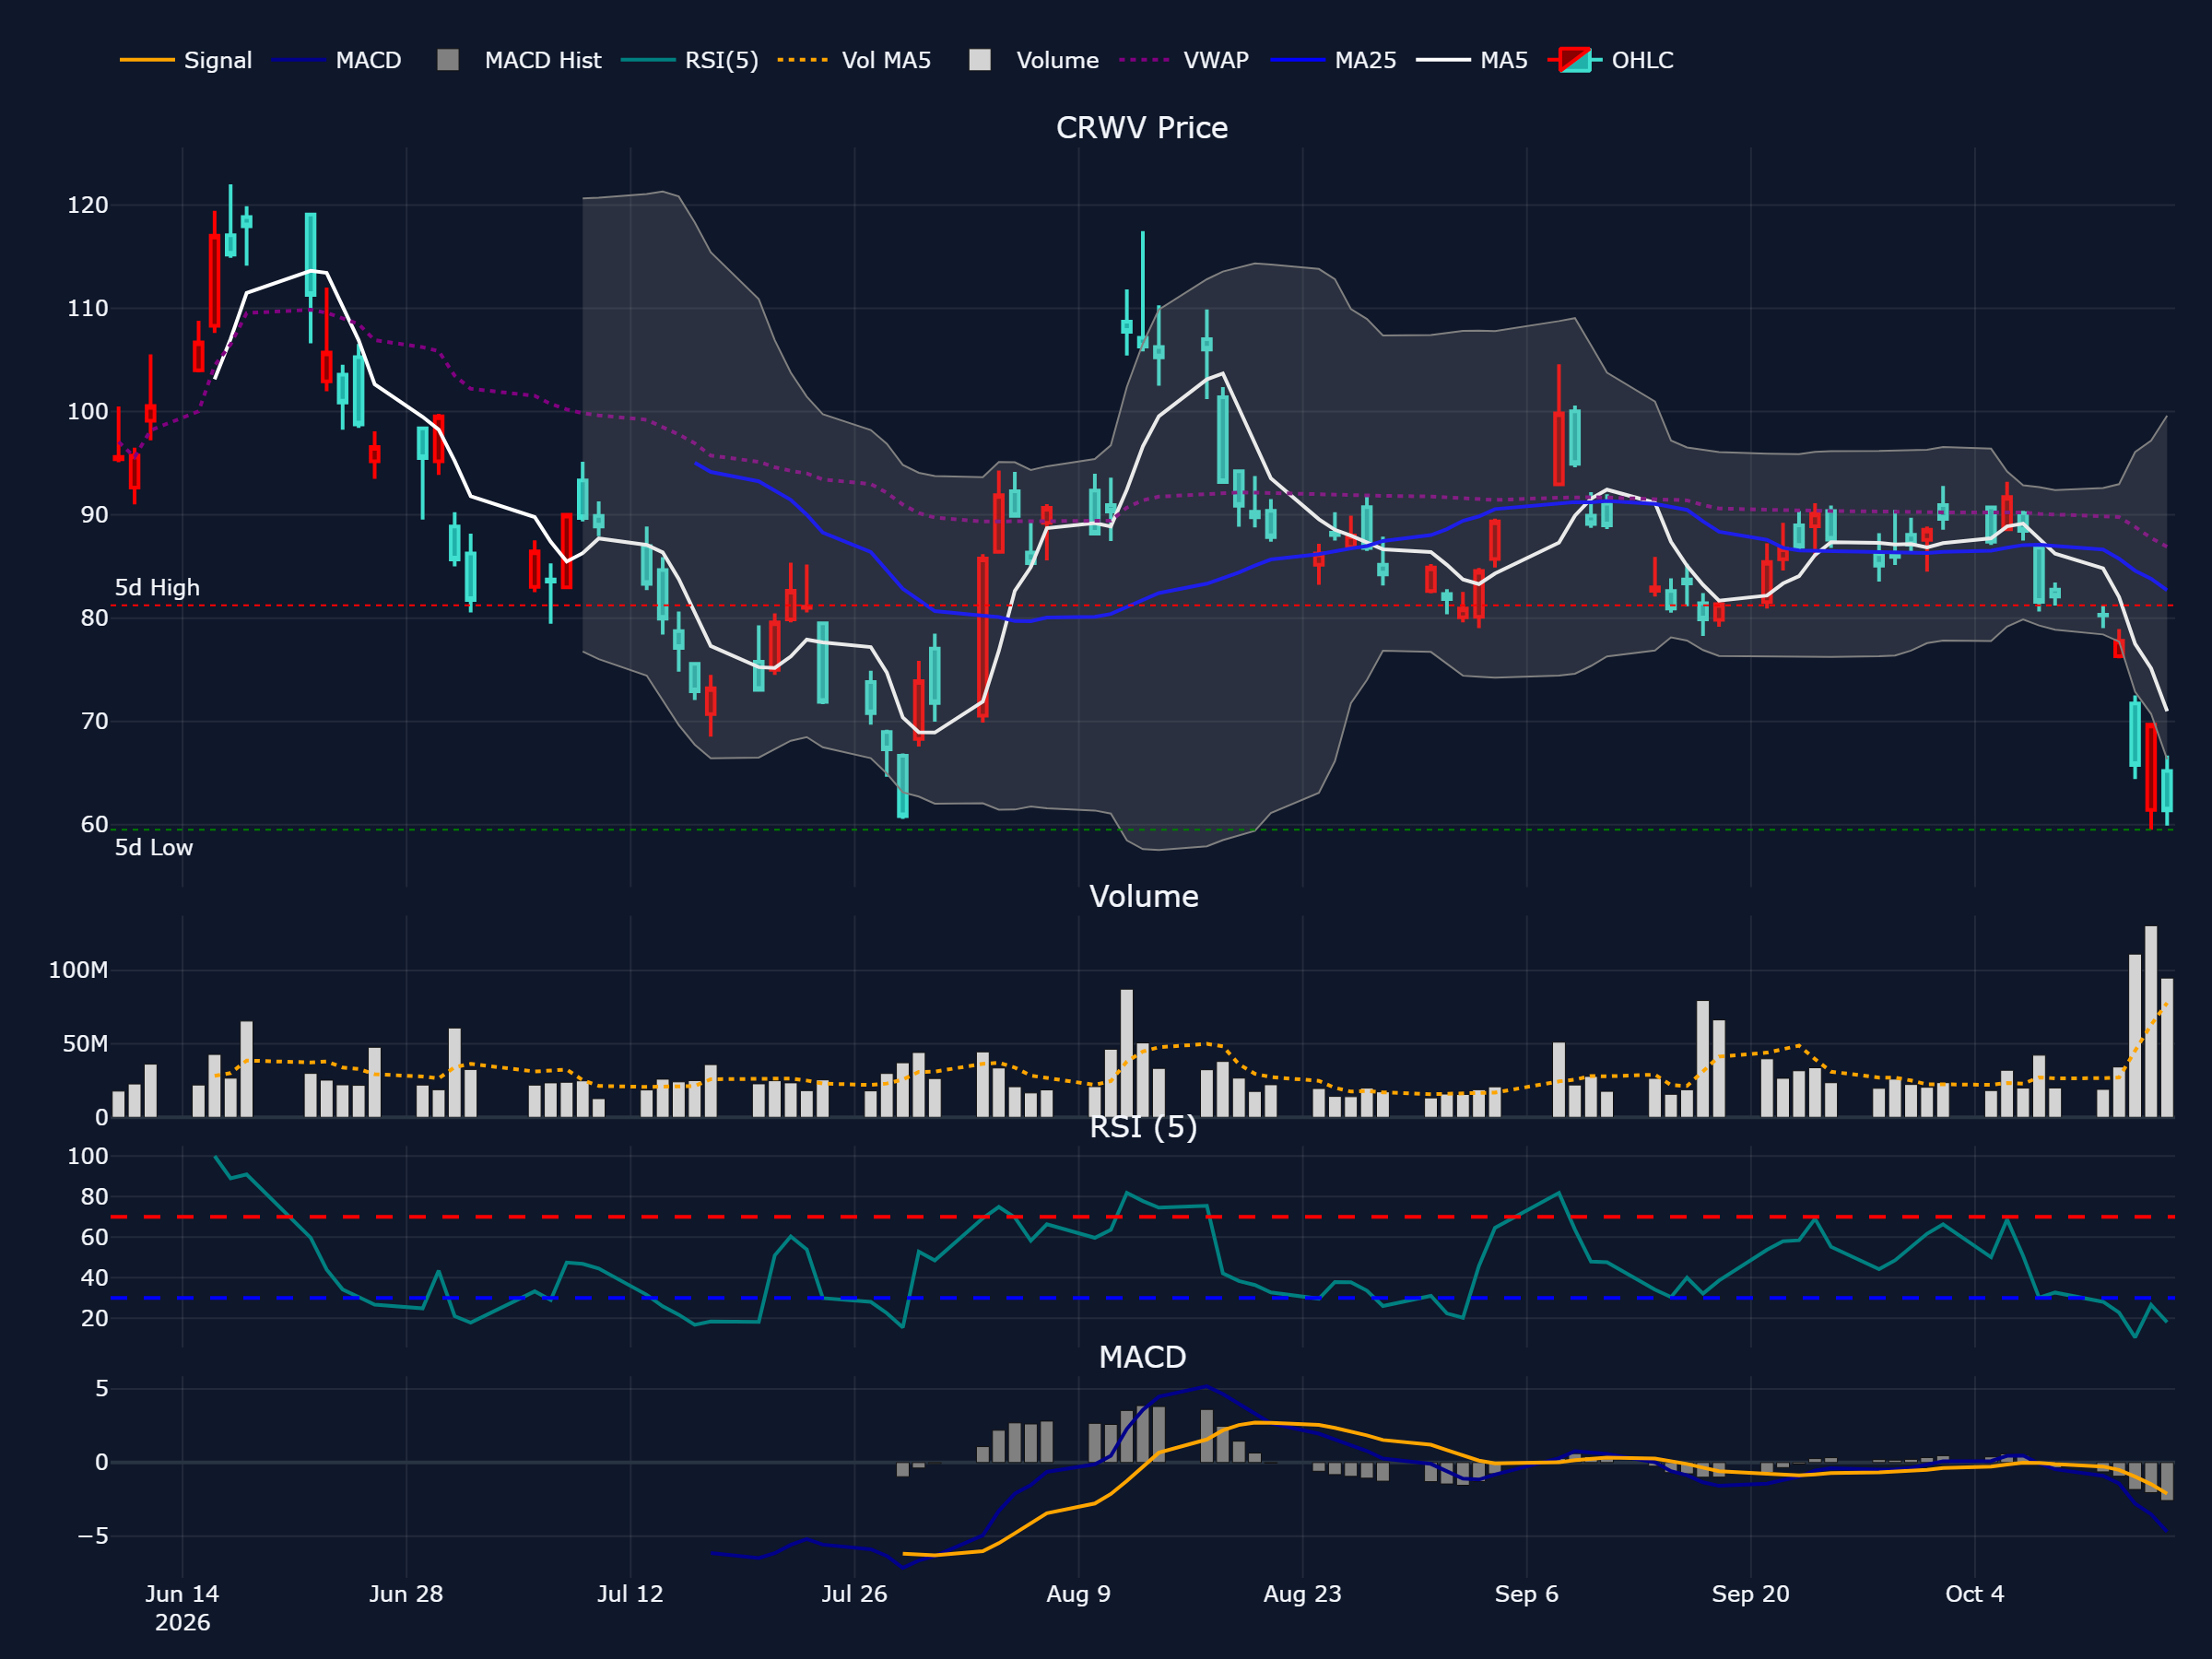This screenshot has width=2212, height=1659.
Task: Click the 5d High annotation label
Action: [157, 588]
